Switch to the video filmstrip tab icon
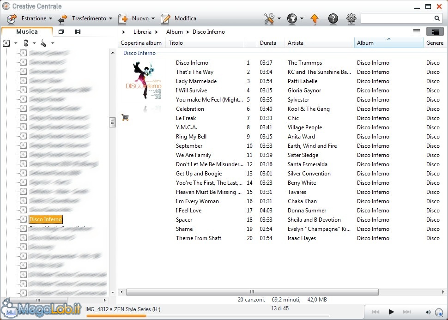Viewport: 448px width, 320px height. point(78,32)
